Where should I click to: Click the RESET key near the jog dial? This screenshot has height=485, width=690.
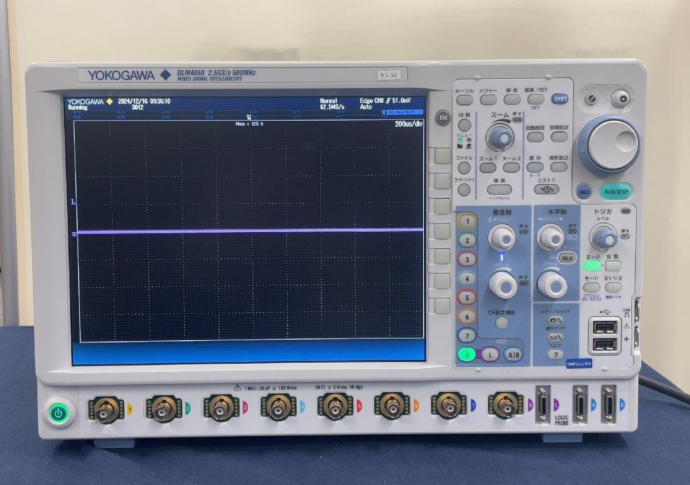(x=591, y=99)
